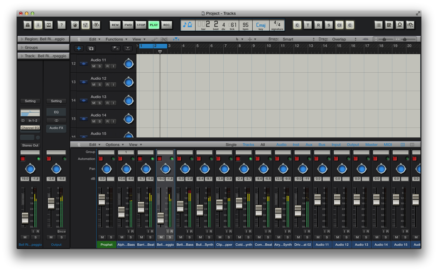
Task: Open the Drag dropdown set to Overlap
Action: [x=344, y=39]
